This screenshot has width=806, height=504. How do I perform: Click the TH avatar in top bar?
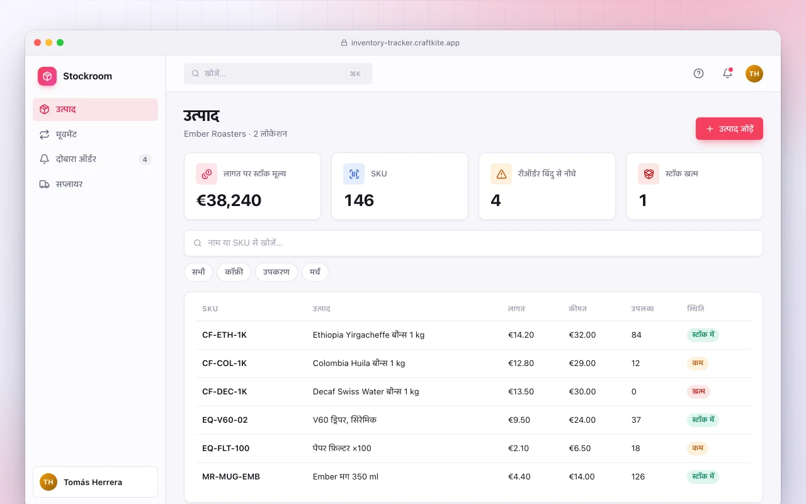[x=754, y=74]
